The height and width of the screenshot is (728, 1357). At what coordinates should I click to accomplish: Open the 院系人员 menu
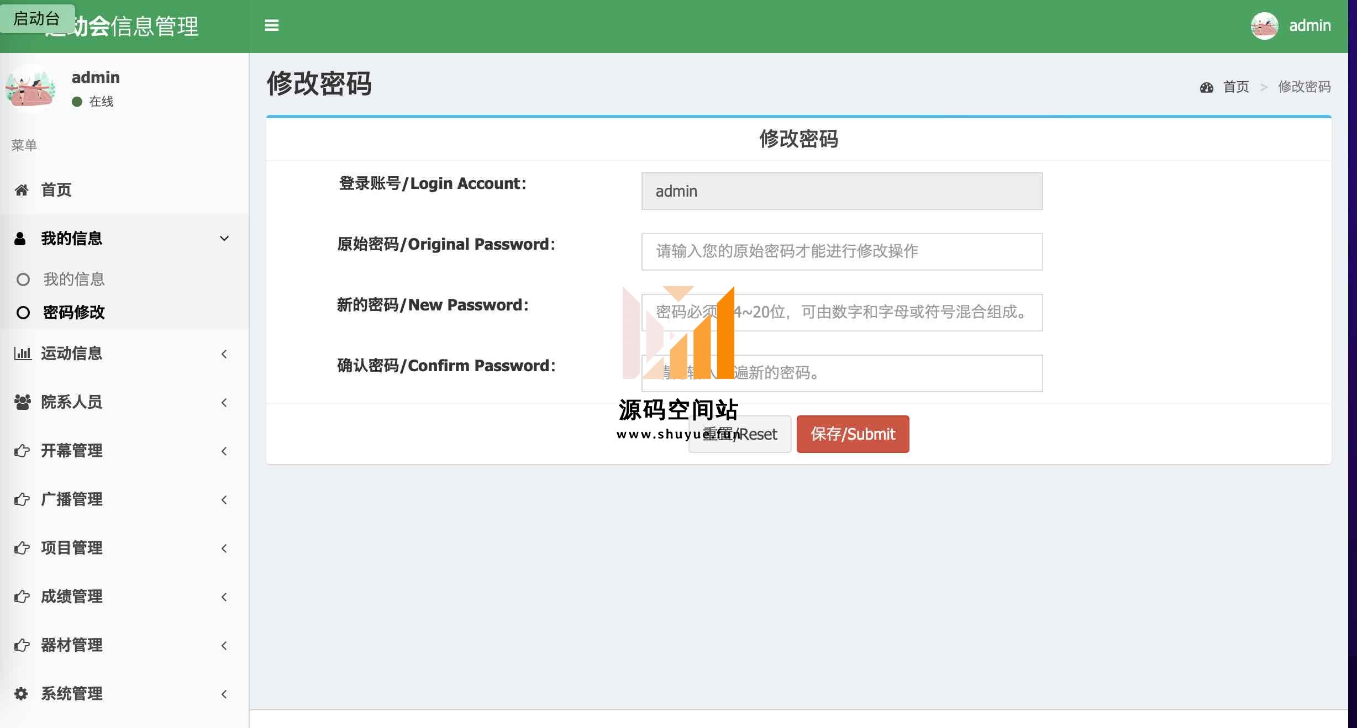pyautogui.click(x=124, y=402)
